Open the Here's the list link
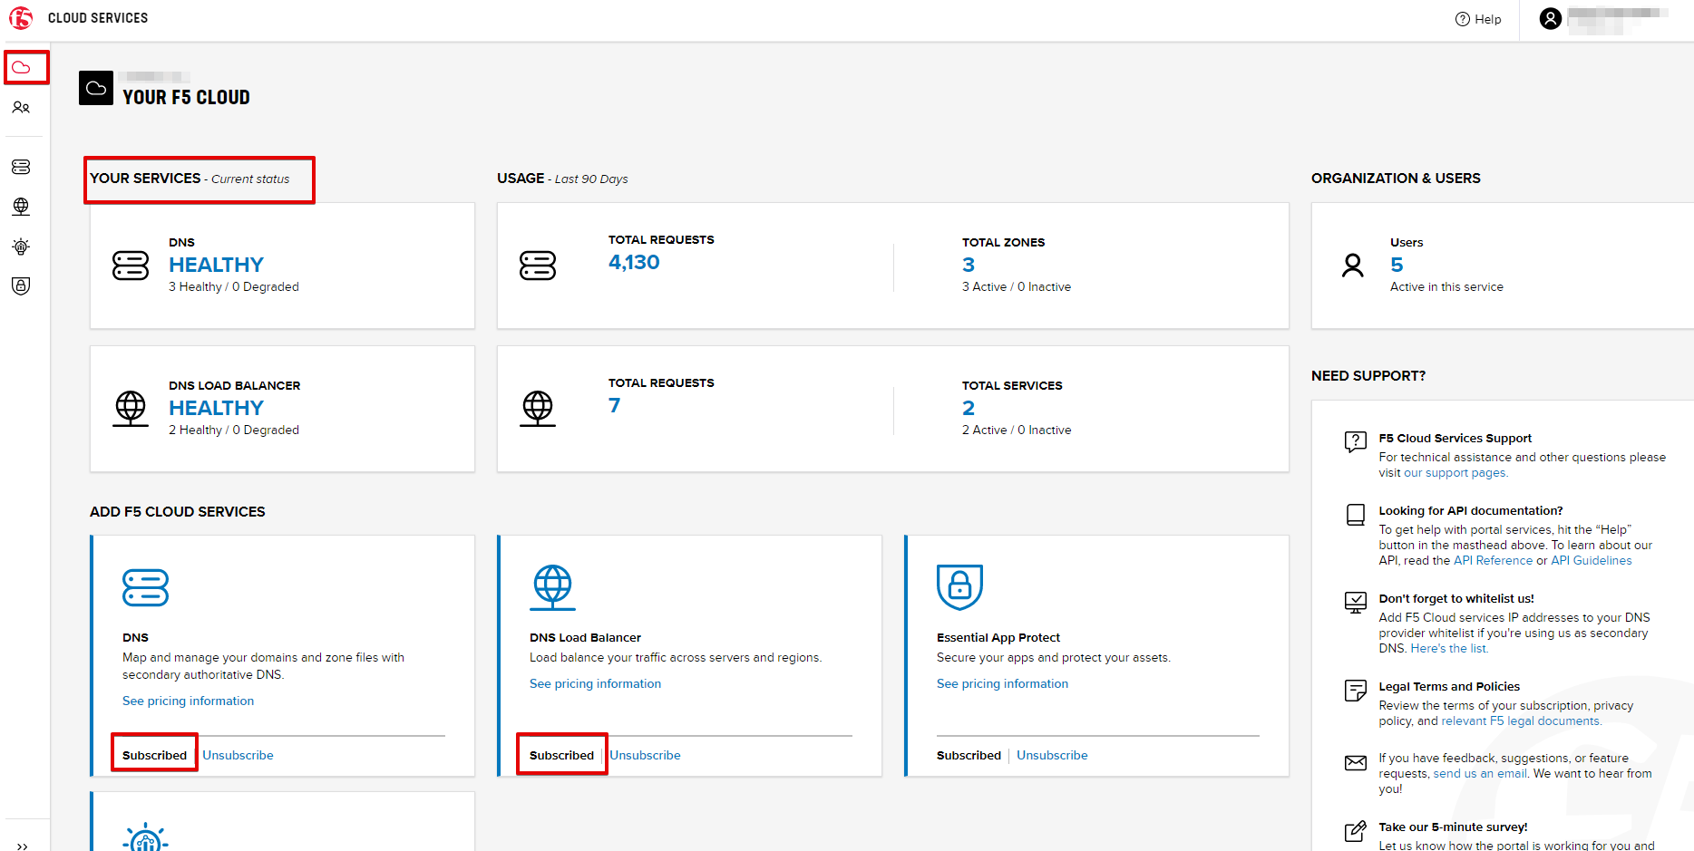1694x851 pixels. [1448, 649]
